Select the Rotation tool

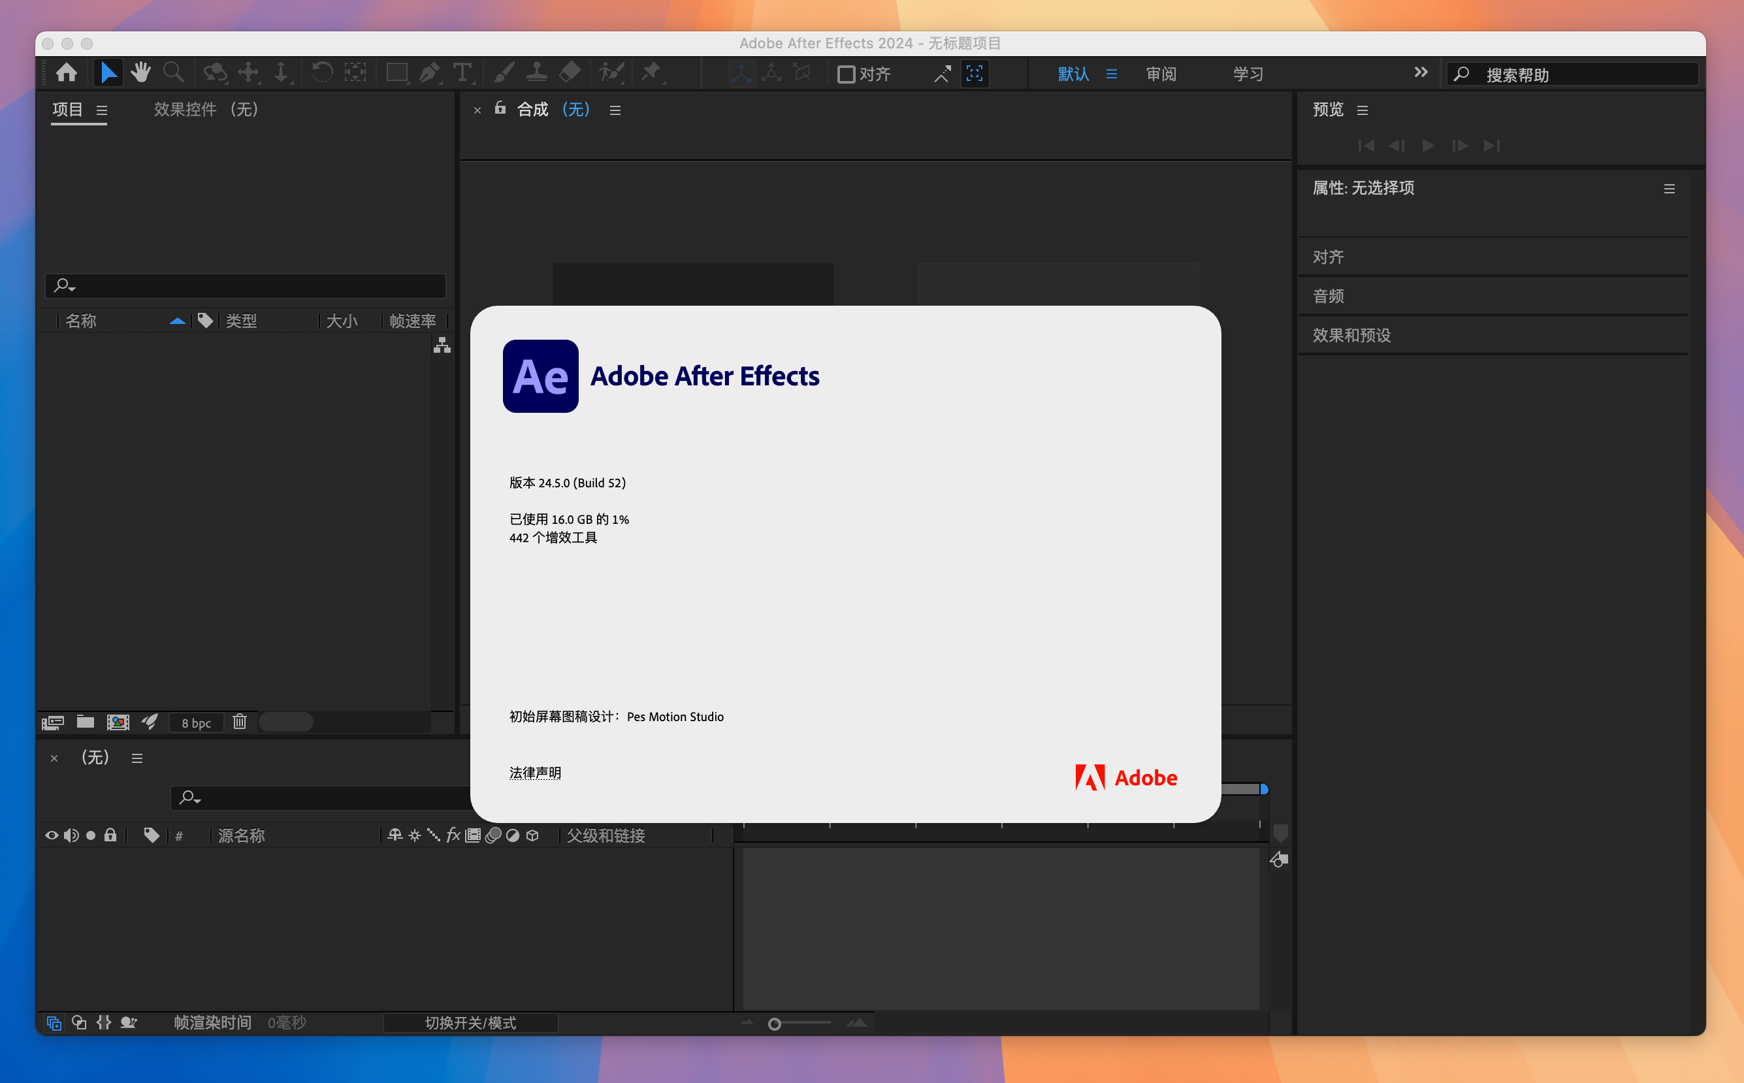coord(321,73)
